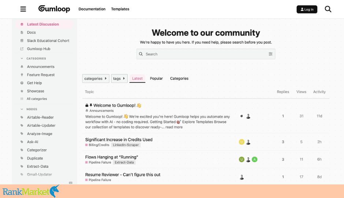
Task: Open Documentation in the header
Action: 92,9
